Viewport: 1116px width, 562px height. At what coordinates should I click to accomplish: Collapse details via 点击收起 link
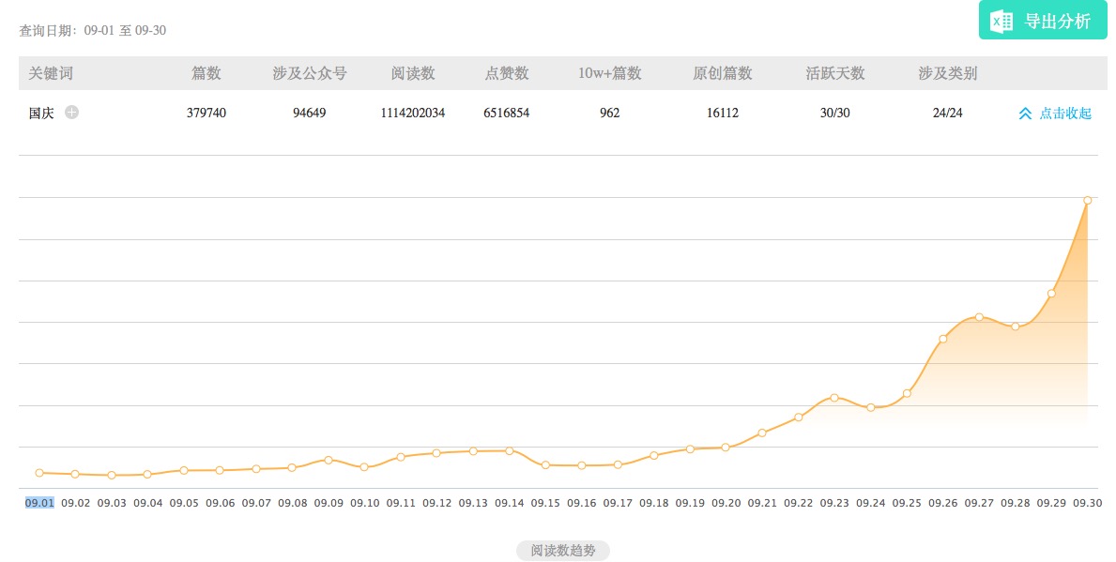click(1065, 114)
